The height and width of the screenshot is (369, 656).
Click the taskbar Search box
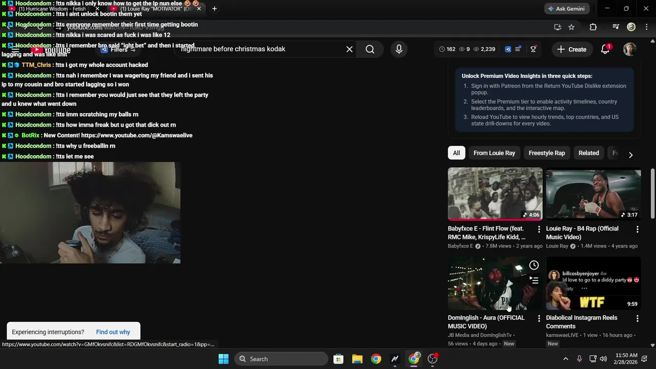pos(281,359)
